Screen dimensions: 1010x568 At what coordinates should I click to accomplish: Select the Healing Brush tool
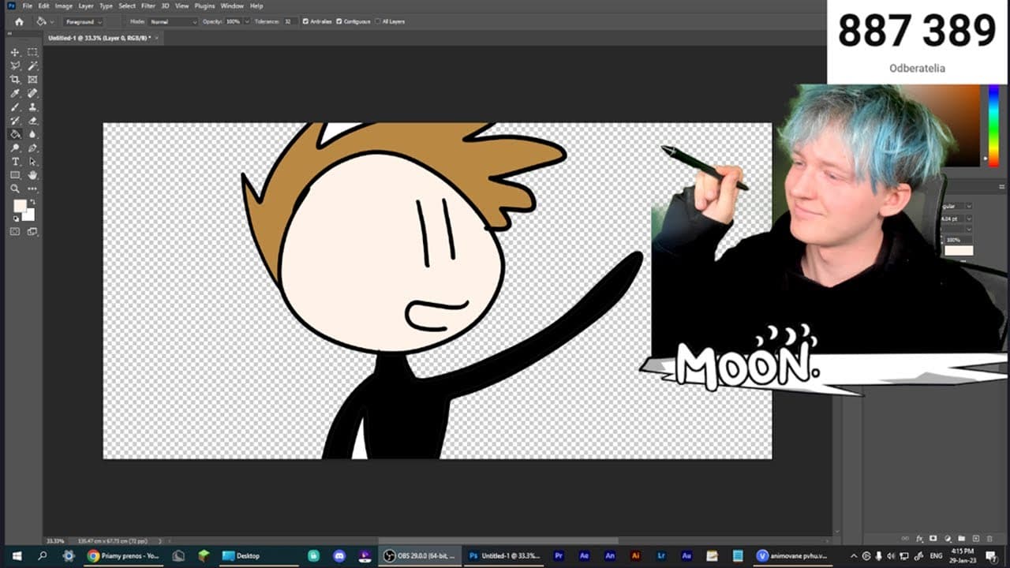(32, 93)
